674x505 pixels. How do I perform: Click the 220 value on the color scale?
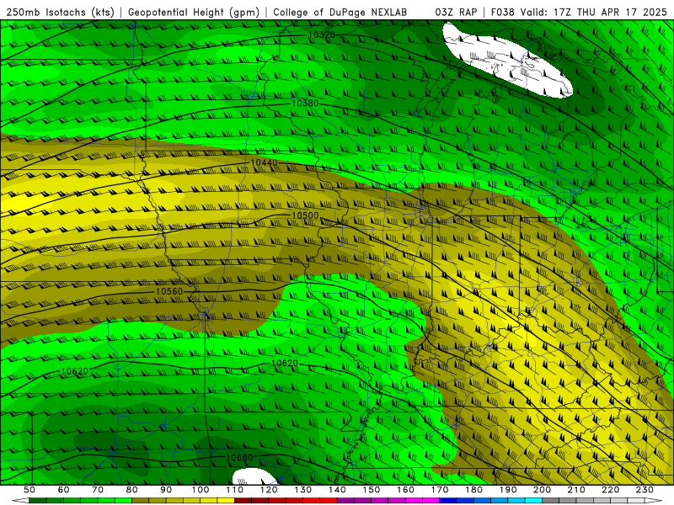point(610,490)
